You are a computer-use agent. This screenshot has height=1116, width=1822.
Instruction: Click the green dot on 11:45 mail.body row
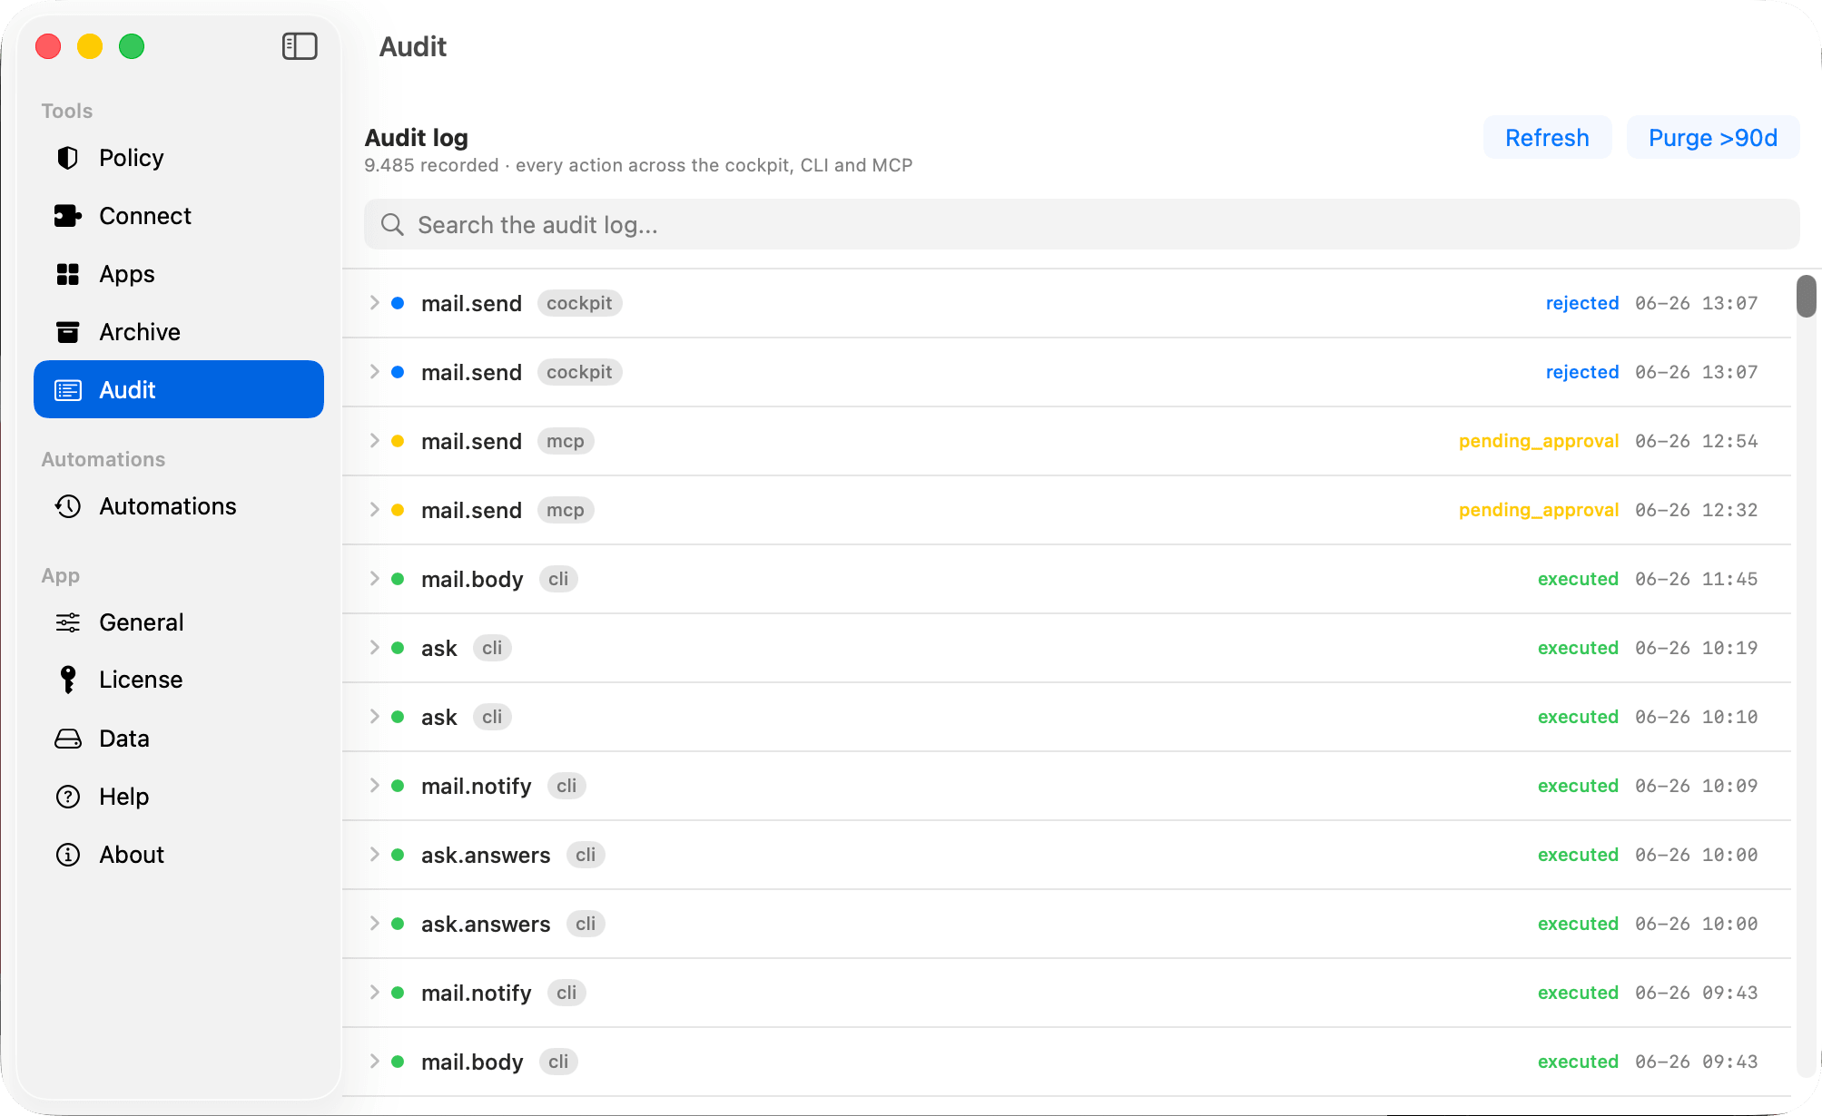pyautogui.click(x=398, y=579)
